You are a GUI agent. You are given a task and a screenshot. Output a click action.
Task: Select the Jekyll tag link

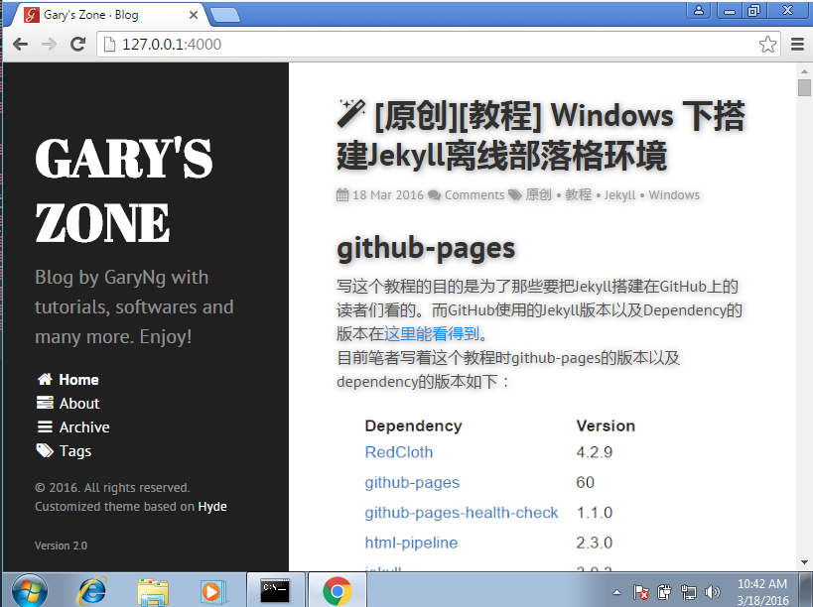click(x=619, y=195)
